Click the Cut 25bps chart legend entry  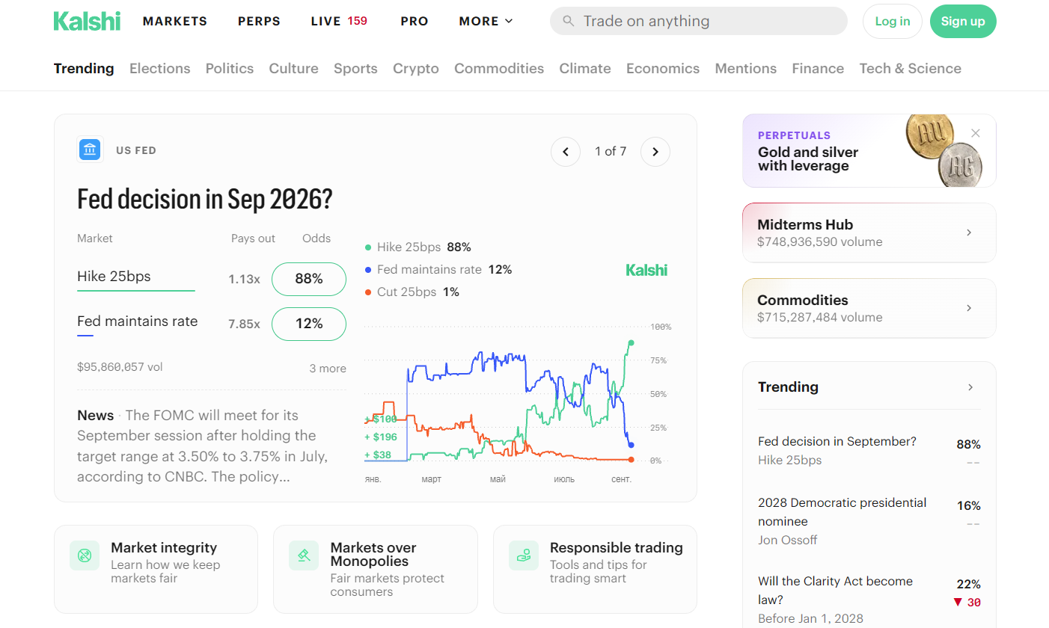pyautogui.click(x=412, y=292)
